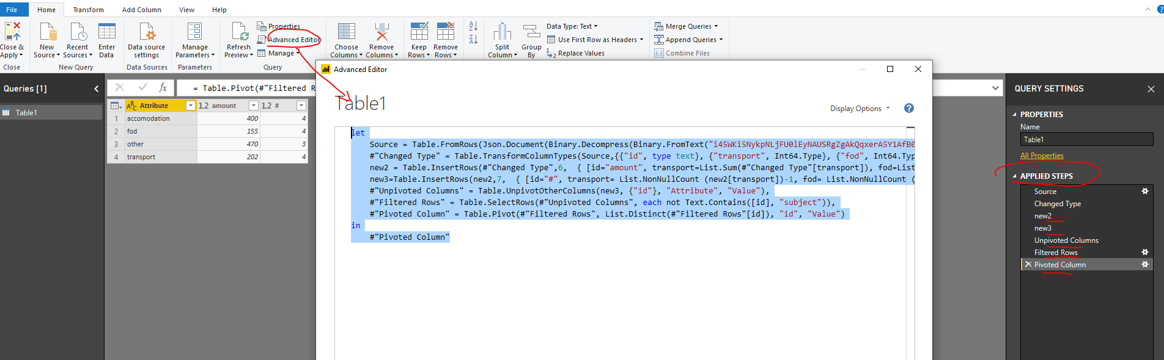Click Attribute column type icon
This screenshot has width=1164, height=360.
point(131,106)
